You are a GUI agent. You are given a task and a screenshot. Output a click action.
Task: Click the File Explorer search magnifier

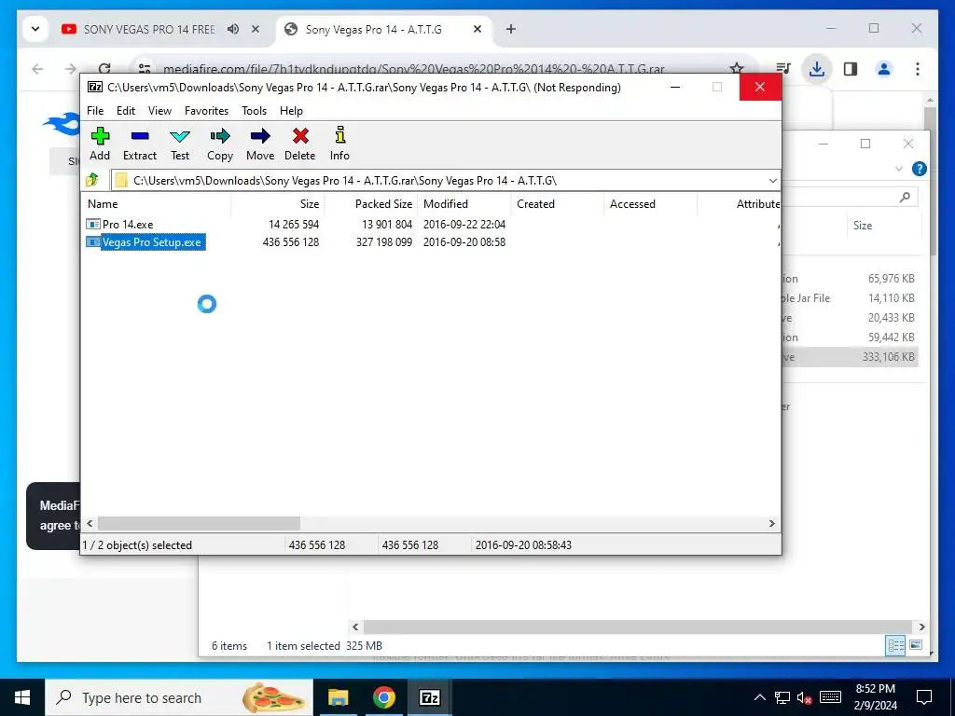[x=905, y=197]
